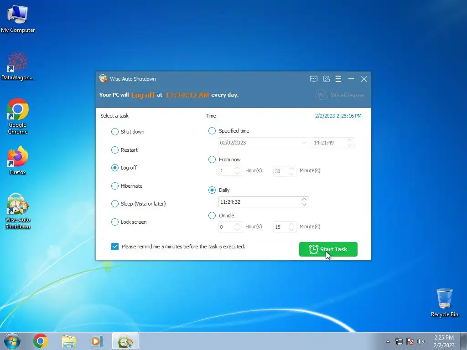Open Windows Media Player from the taskbar
This screenshot has width=467, height=350.
pyautogui.click(x=96, y=341)
